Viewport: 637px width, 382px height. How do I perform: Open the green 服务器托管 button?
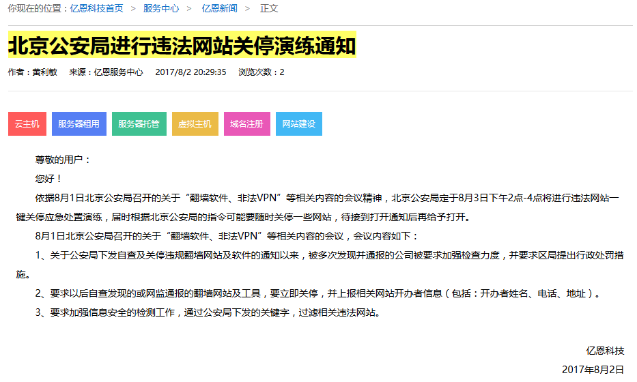click(x=139, y=124)
